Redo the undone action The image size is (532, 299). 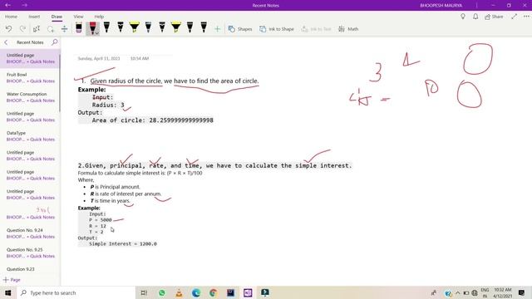coord(22,29)
